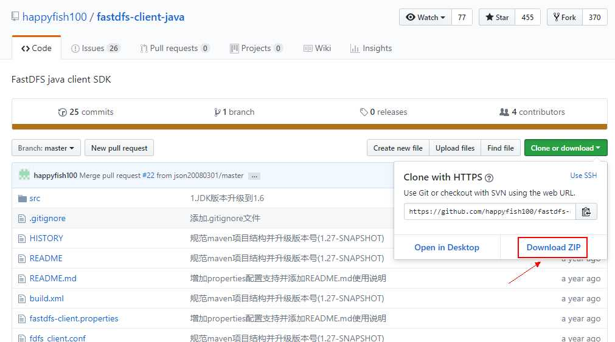This screenshot has height=342, width=615.
Task: Switch to Use SSH link
Action: click(x=583, y=176)
